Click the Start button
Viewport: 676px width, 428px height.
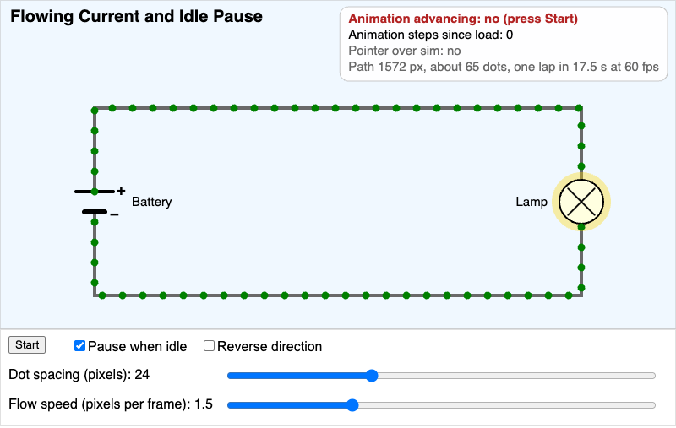click(x=27, y=345)
